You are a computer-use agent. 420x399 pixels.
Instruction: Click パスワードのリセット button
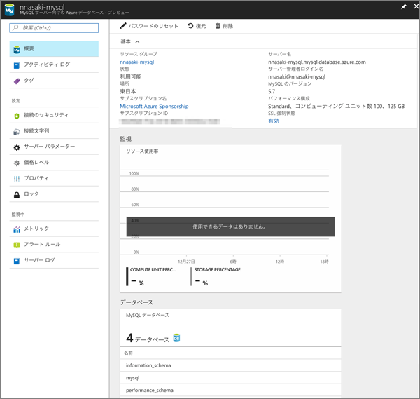click(x=149, y=26)
